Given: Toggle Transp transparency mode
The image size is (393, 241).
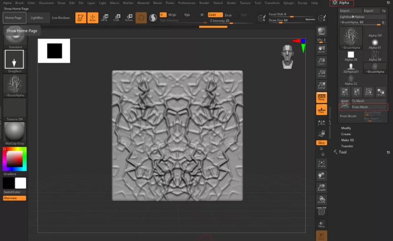Looking at the screenshot, I should (321, 224).
